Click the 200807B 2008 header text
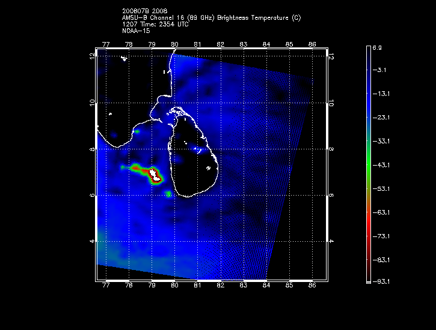This screenshot has width=436, height=330. (x=141, y=11)
